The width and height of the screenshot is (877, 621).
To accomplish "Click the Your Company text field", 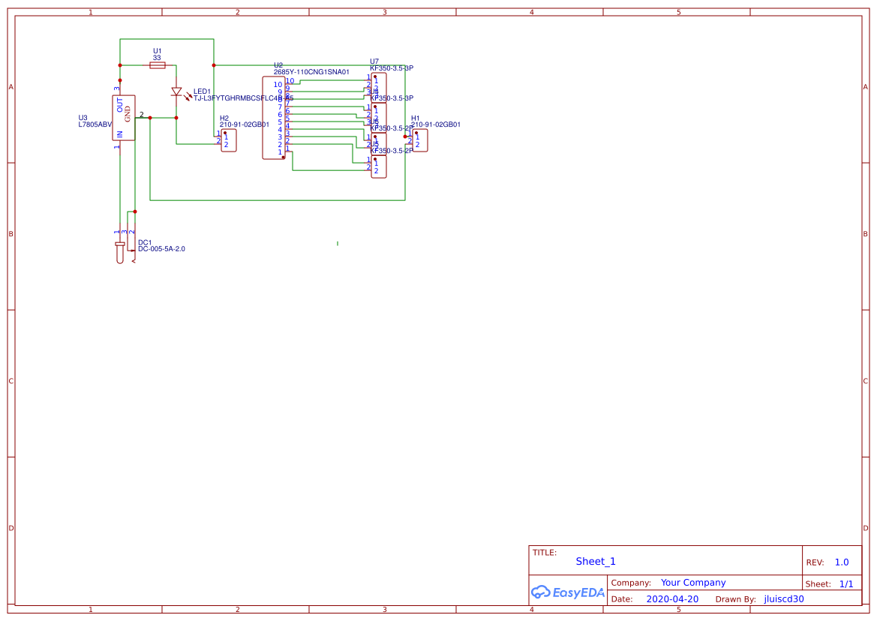I will (692, 583).
